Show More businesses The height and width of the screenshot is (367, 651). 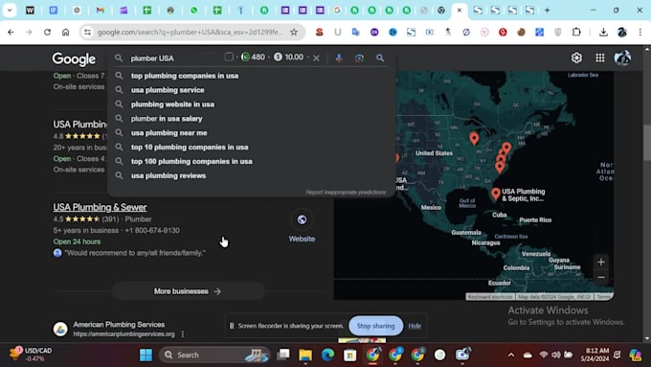pos(188,291)
